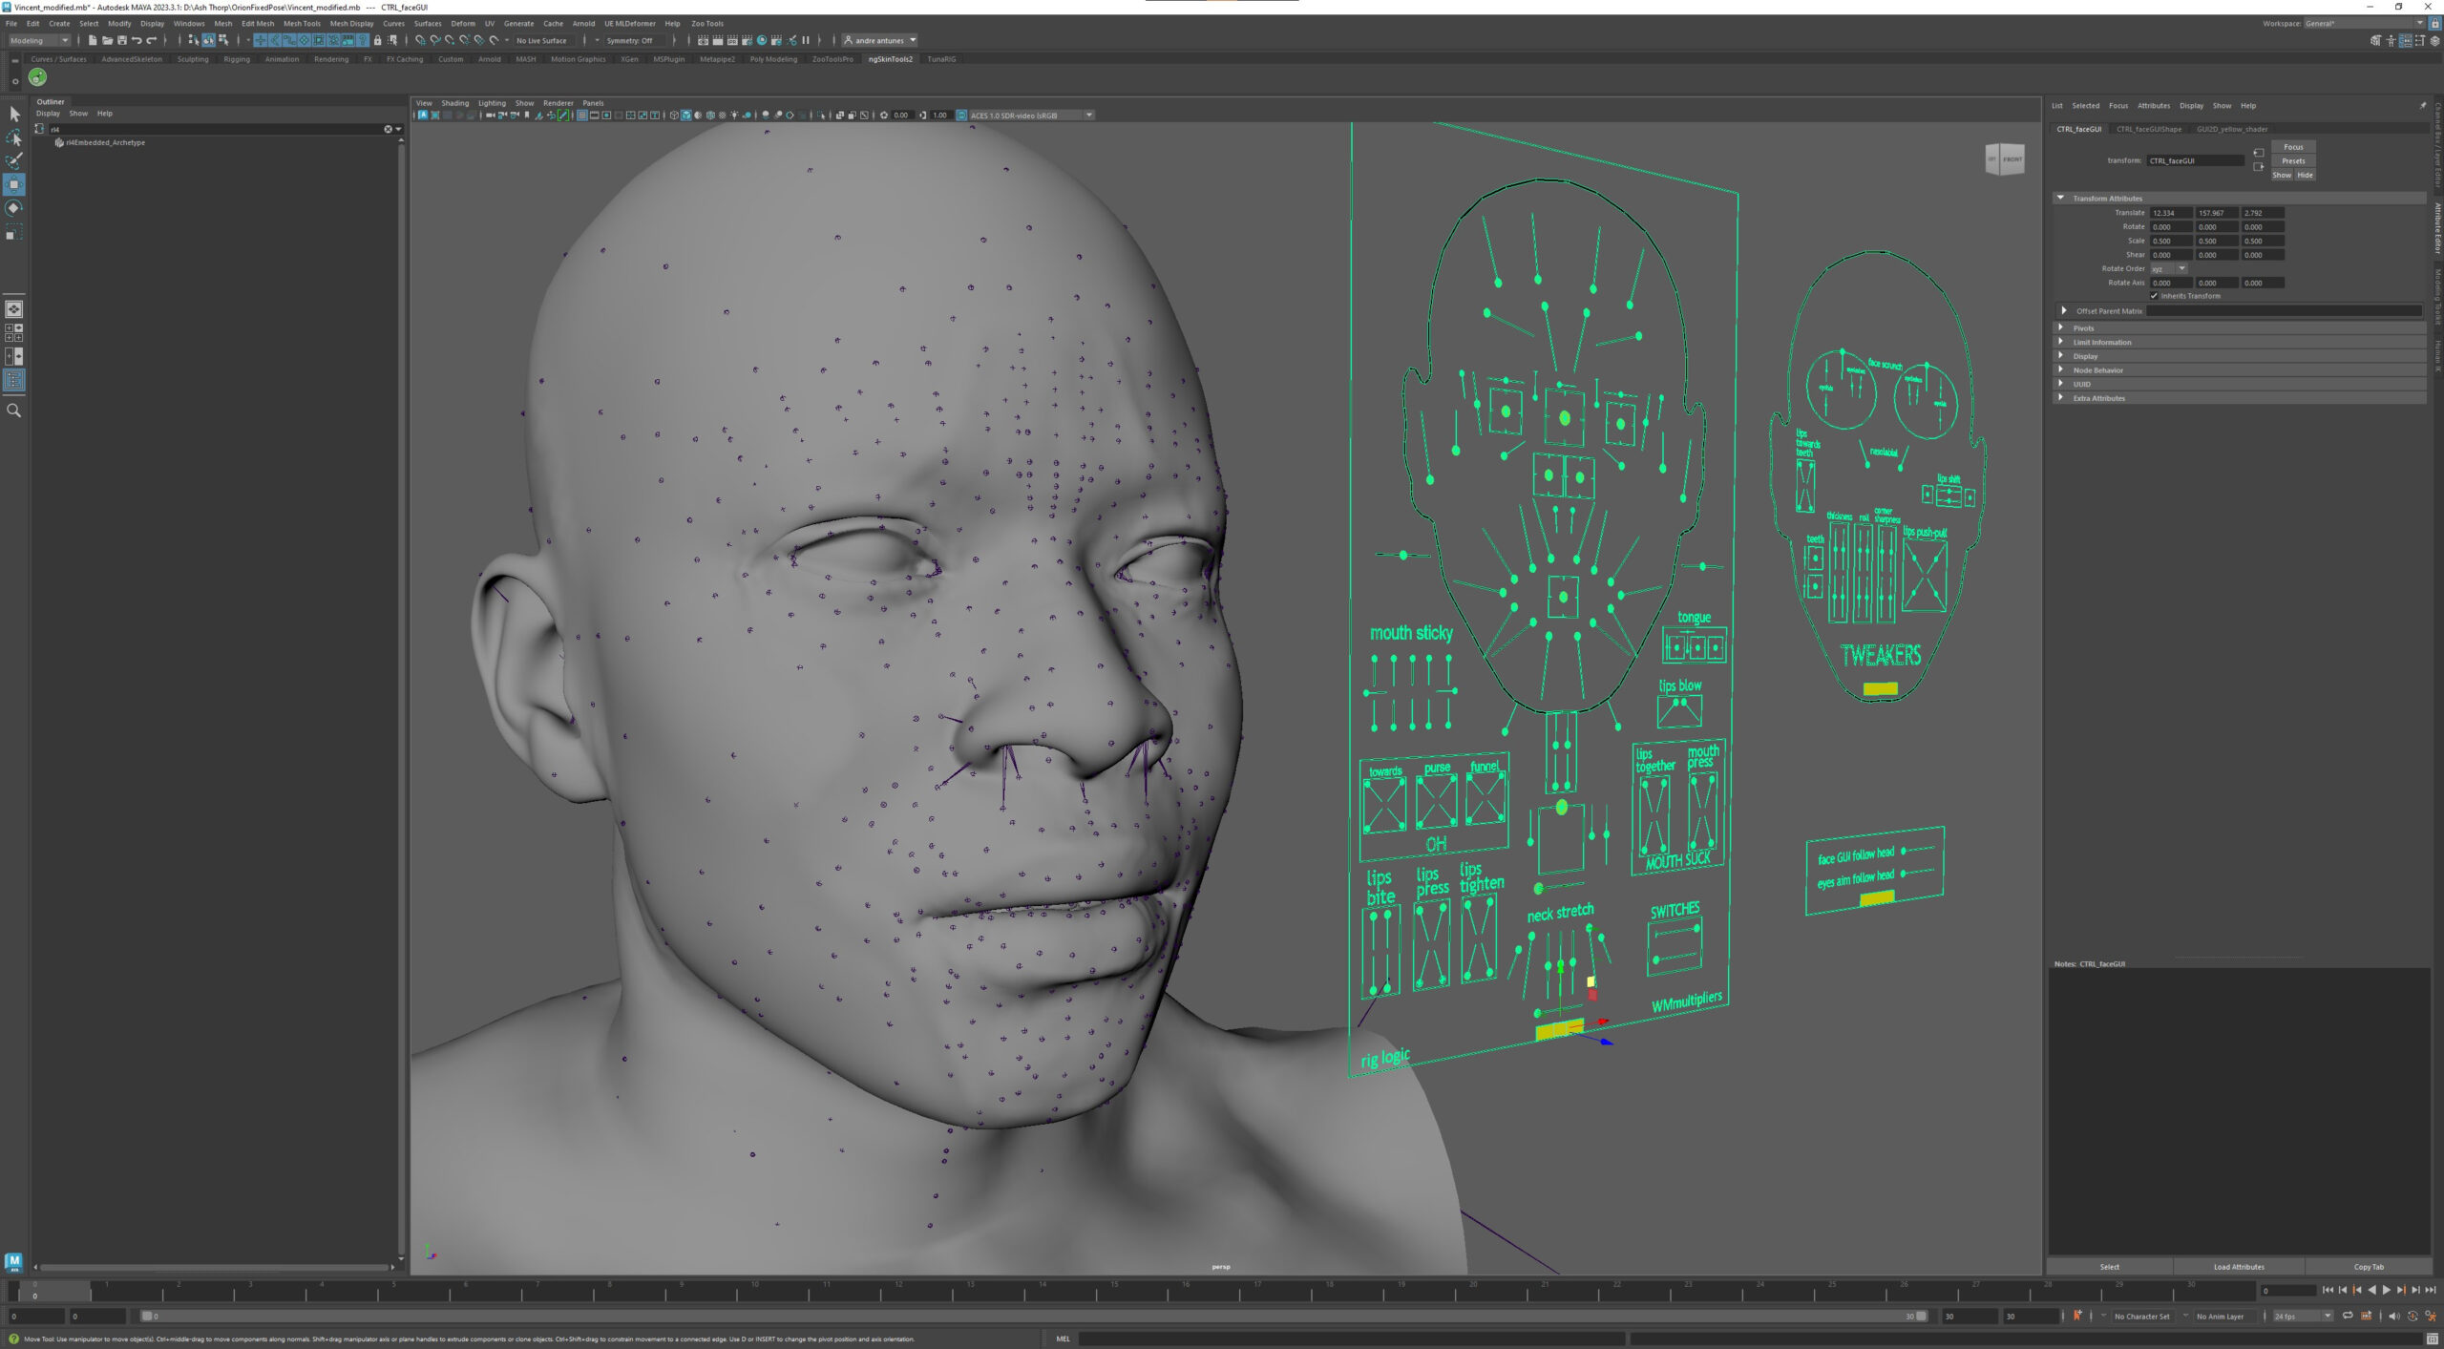Screen dimensions: 2444x1349
Task: Click the Load Attributes button
Action: [2239, 1267]
